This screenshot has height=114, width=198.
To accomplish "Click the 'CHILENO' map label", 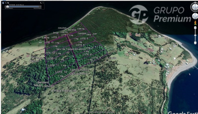I will pyautogui.click(x=62, y=28).
